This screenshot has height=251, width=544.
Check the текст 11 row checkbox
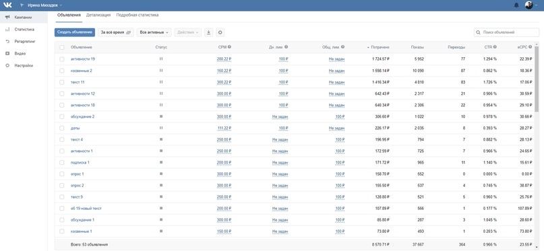pyautogui.click(x=62, y=82)
